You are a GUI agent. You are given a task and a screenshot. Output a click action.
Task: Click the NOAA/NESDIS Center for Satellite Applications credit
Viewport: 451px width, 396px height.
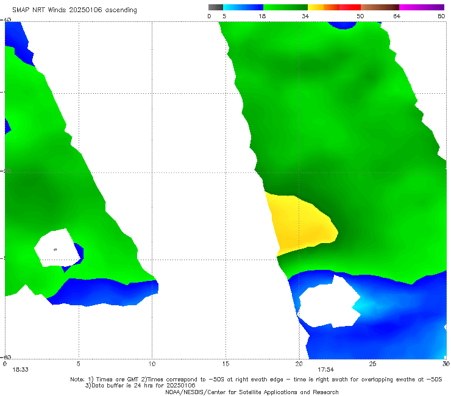[x=252, y=392]
